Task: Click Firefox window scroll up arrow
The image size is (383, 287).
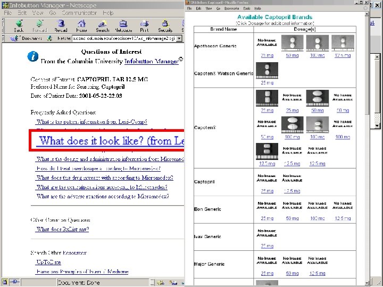Action: point(367,14)
